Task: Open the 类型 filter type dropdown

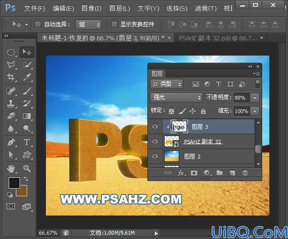Action: click(x=166, y=84)
